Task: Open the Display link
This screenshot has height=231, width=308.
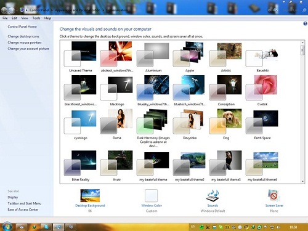Action: tap(13, 197)
